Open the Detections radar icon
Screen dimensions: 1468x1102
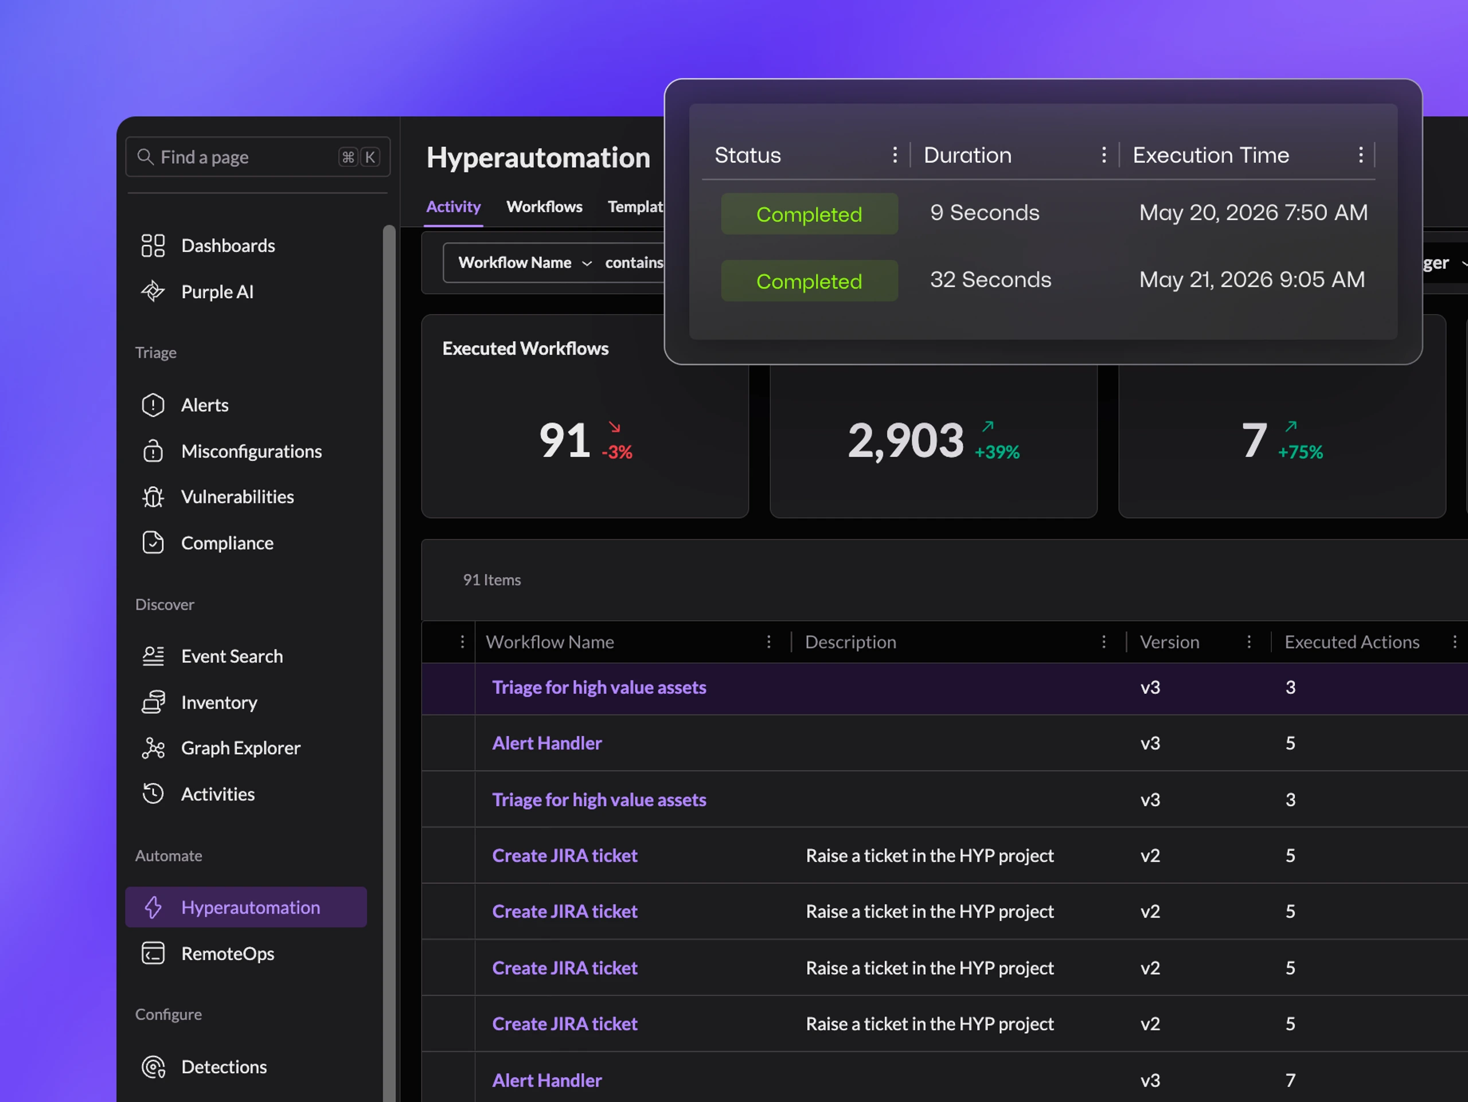(153, 1067)
